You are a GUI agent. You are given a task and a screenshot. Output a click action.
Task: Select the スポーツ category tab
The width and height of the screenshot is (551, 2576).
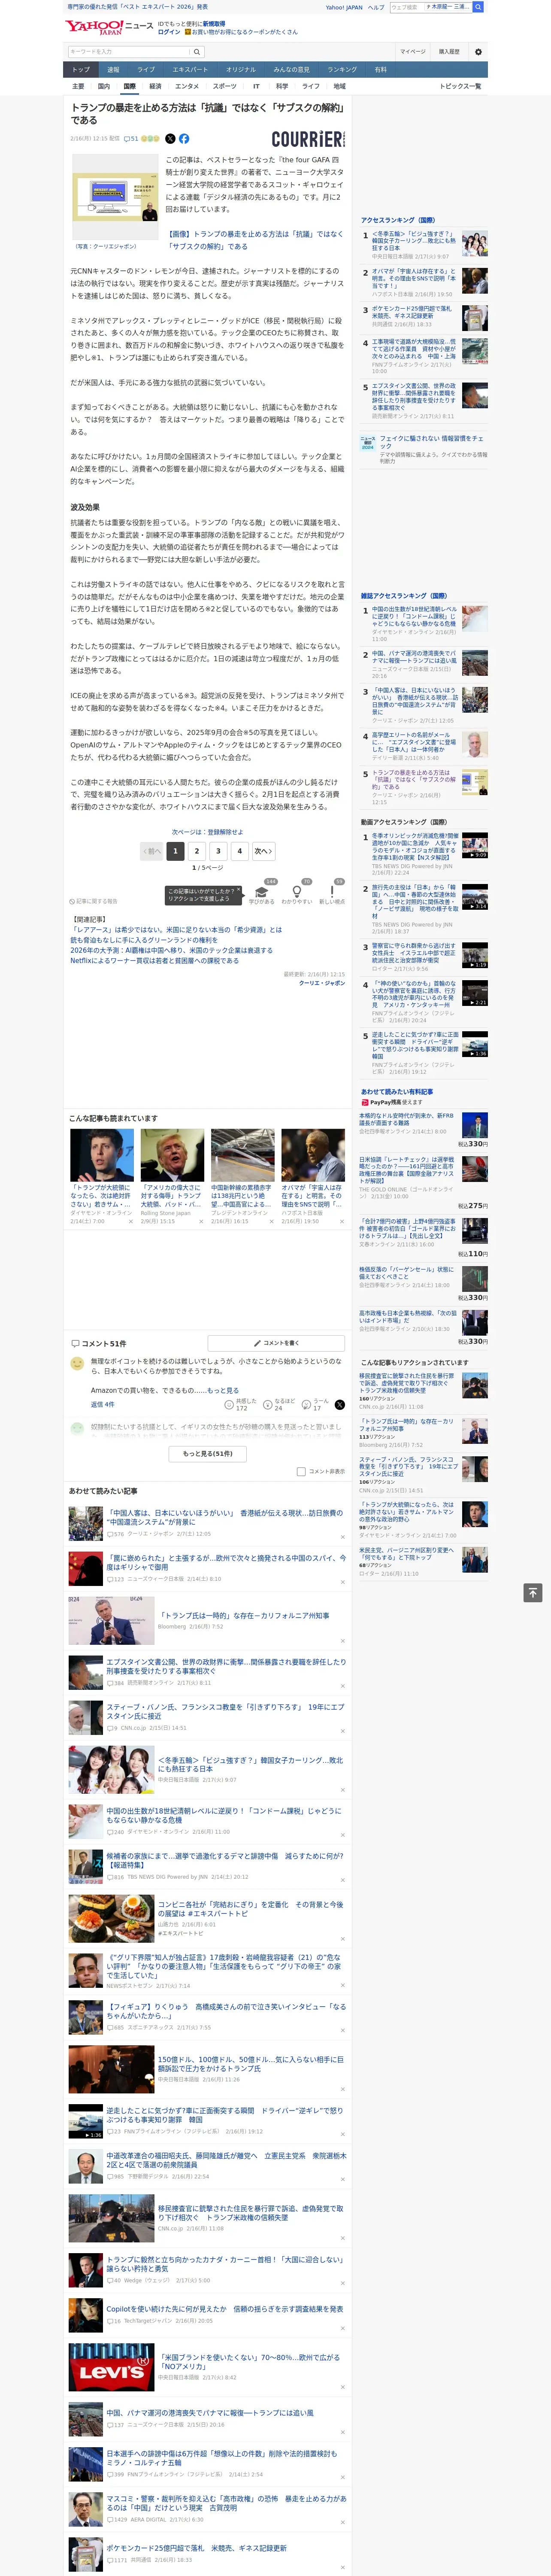(x=225, y=86)
